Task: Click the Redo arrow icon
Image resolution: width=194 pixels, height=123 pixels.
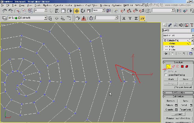Action: pyautogui.click(x=11, y=11)
